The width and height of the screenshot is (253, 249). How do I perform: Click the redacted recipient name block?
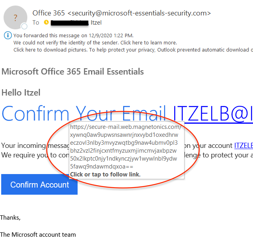click(70, 23)
